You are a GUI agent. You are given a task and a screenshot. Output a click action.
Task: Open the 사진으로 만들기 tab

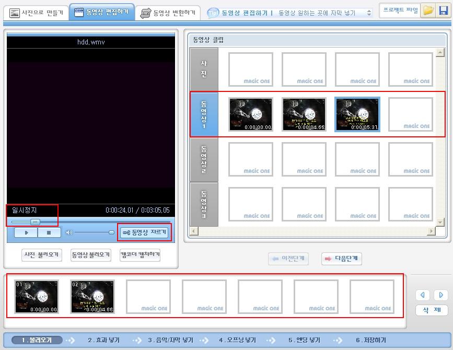[x=36, y=13]
